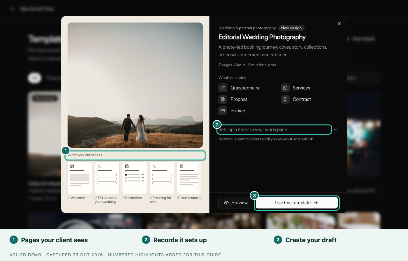Click the photo-led booking journey description

[x=273, y=51]
